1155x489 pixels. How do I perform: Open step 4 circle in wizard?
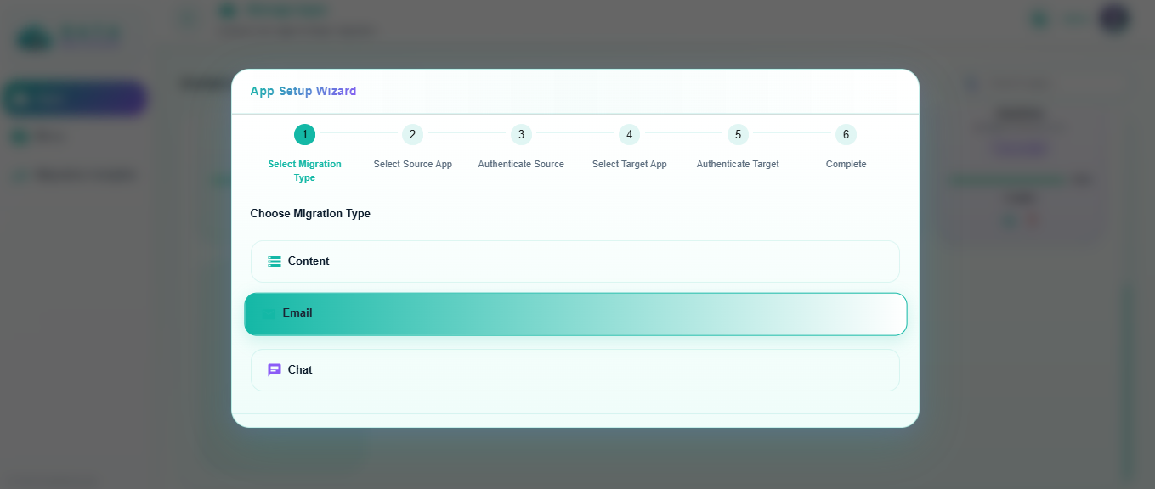[x=629, y=134]
